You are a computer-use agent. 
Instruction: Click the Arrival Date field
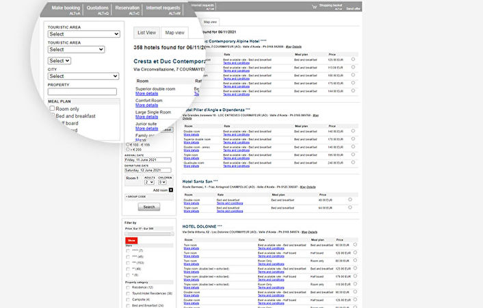point(148,159)
